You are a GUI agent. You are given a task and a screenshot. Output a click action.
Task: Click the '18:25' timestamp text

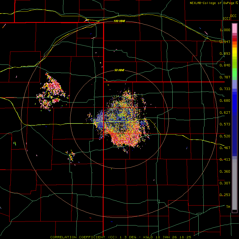click(x=185, y=237)
